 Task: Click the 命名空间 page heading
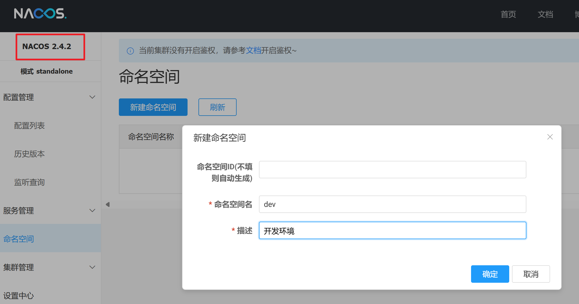pyautogui.click(x=149, y=76)
